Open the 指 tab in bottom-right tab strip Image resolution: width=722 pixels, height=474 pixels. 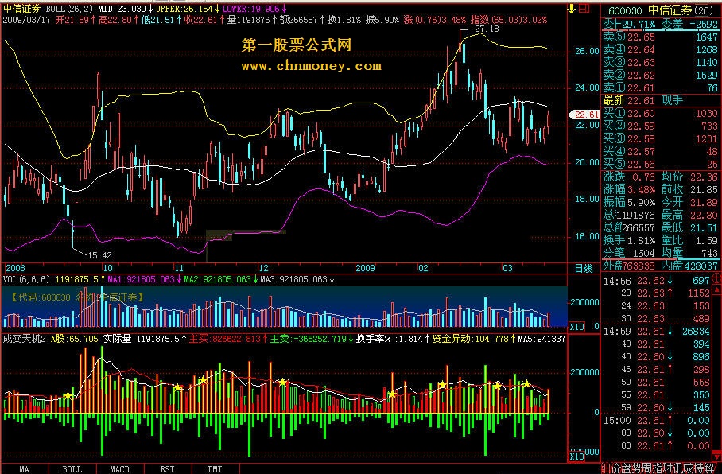click(657, 468)
